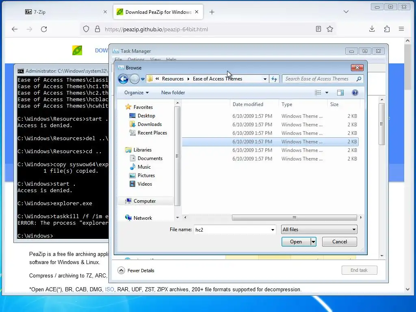Screen dimensions: 416x312
Task: Close the Browse dialog with the red X
Action: tap(357, 68)
